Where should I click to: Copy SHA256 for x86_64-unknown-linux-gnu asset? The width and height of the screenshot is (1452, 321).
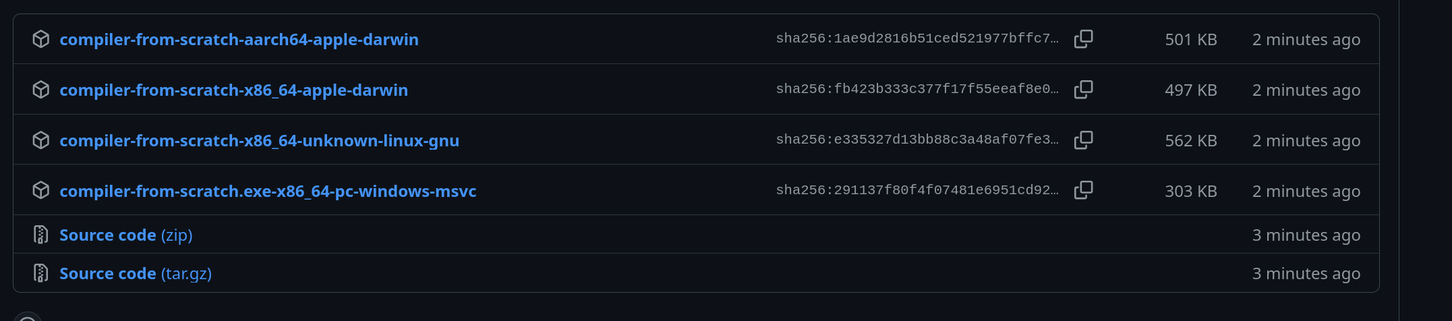click(1083, 140)
